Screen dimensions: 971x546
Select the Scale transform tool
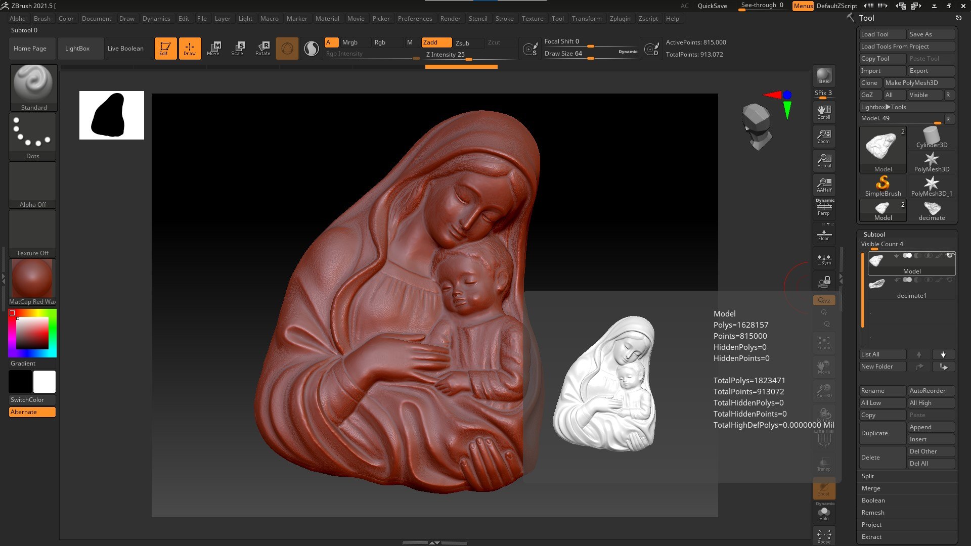238,49
